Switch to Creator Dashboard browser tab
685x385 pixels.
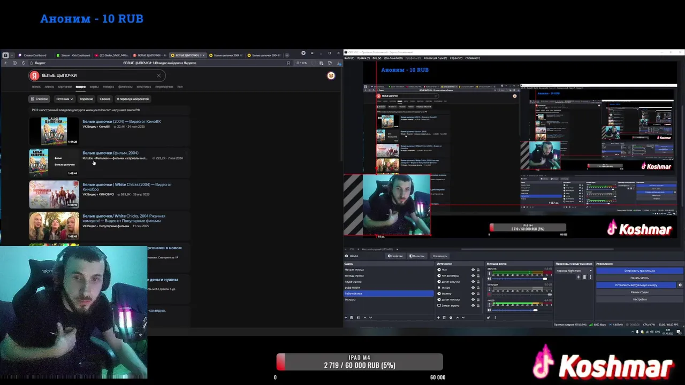34,55
